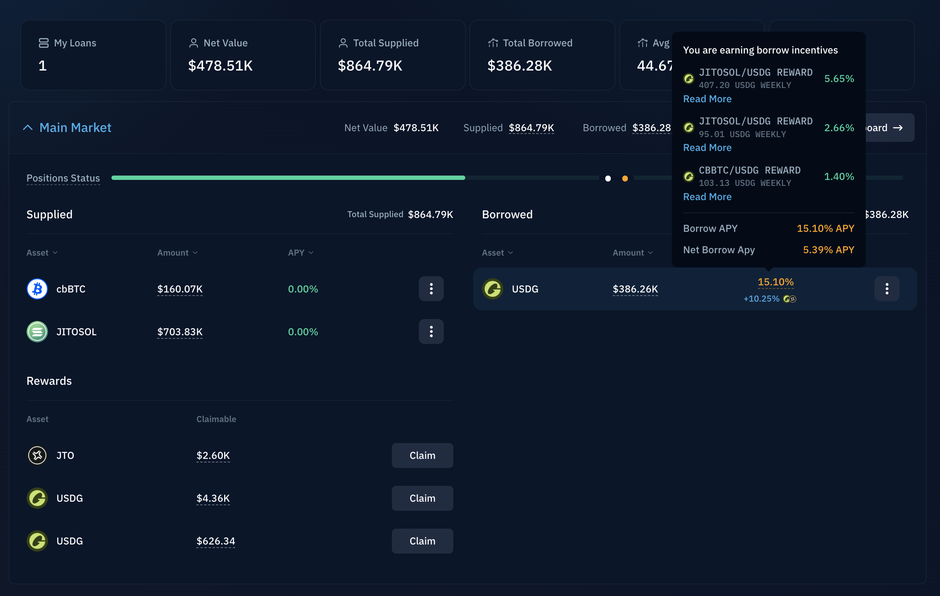Click the USDG icon in Borrowed row
Screen dimensions: 940x596
(493, 289)
